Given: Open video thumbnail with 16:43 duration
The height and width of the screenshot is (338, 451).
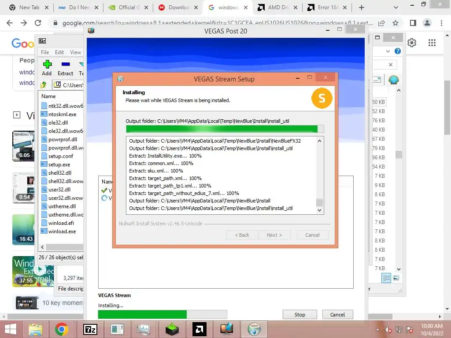Looking at the screenshot, I should coord(23,230).
